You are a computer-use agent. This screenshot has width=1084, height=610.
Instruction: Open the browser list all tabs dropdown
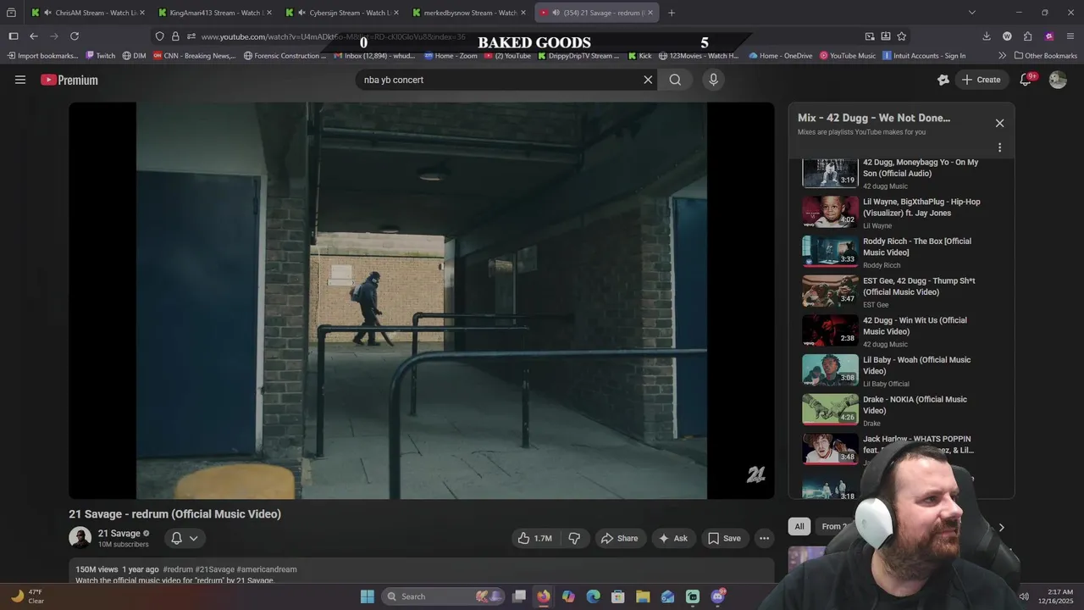pos(971,13)
